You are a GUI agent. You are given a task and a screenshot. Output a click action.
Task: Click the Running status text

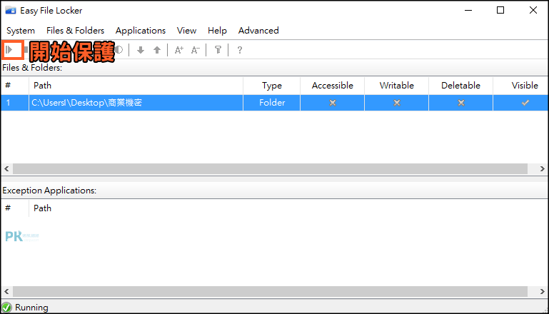[31, 308]
